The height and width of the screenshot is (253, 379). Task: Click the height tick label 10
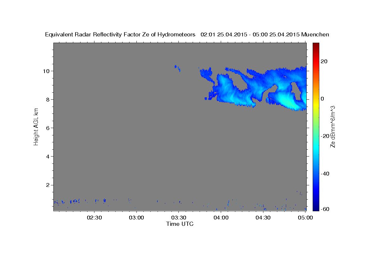pyautogui.click(x=47, y=71)
